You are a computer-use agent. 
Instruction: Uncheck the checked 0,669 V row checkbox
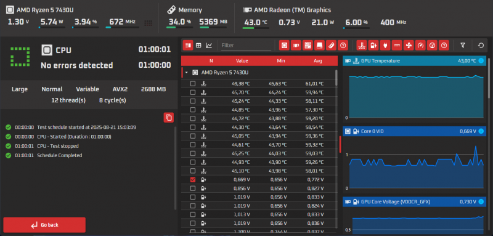click(193, 179)
